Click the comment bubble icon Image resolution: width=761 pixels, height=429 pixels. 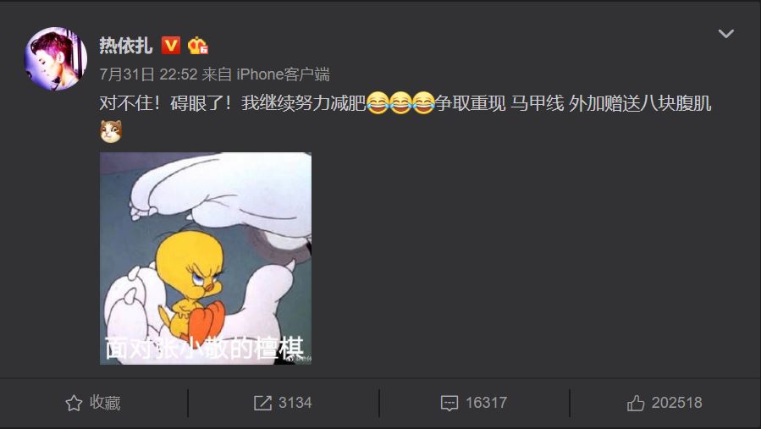tap(449, 404)
